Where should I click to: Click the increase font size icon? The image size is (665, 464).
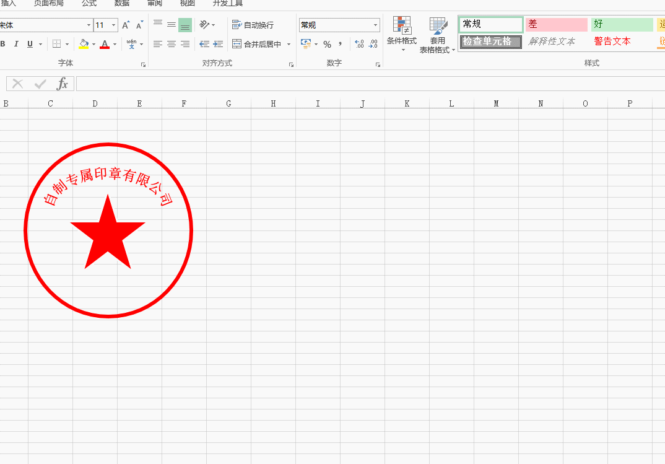point(126,25)
